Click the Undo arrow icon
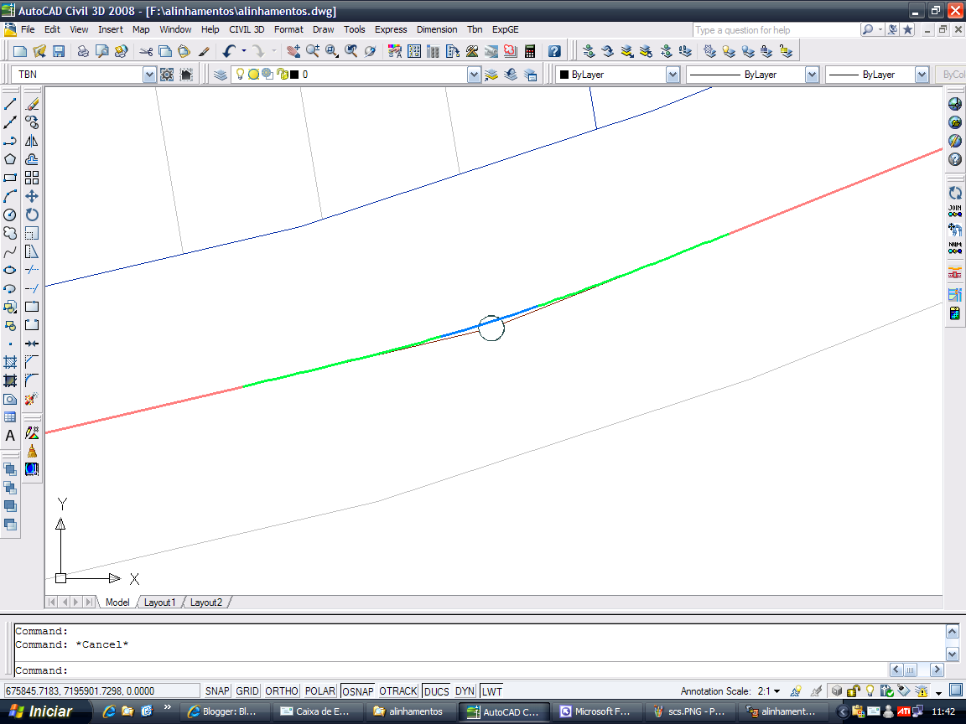Viewport: 966px width, 724px height. [x=229, y=51]
